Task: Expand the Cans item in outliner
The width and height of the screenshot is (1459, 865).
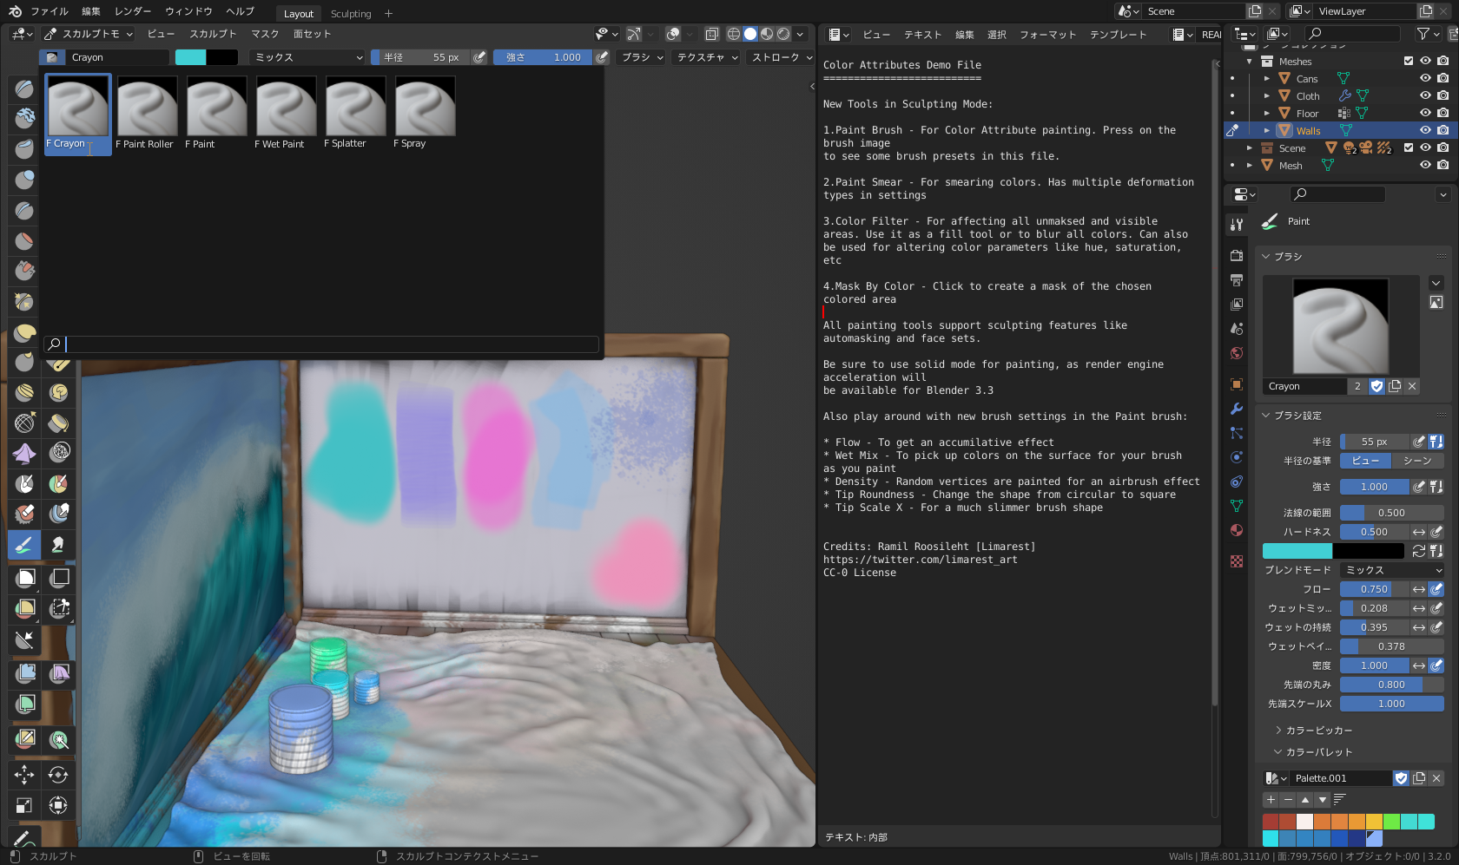Action: point(1267,79)
